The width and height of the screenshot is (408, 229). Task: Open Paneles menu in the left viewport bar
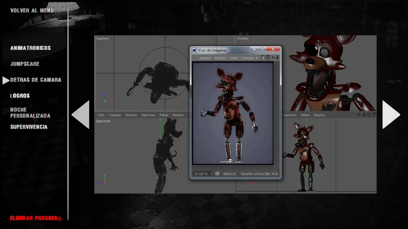click(x=178, y=115)
